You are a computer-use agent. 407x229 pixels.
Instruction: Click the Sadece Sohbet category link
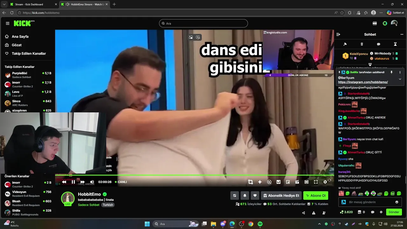click(89, 205)
